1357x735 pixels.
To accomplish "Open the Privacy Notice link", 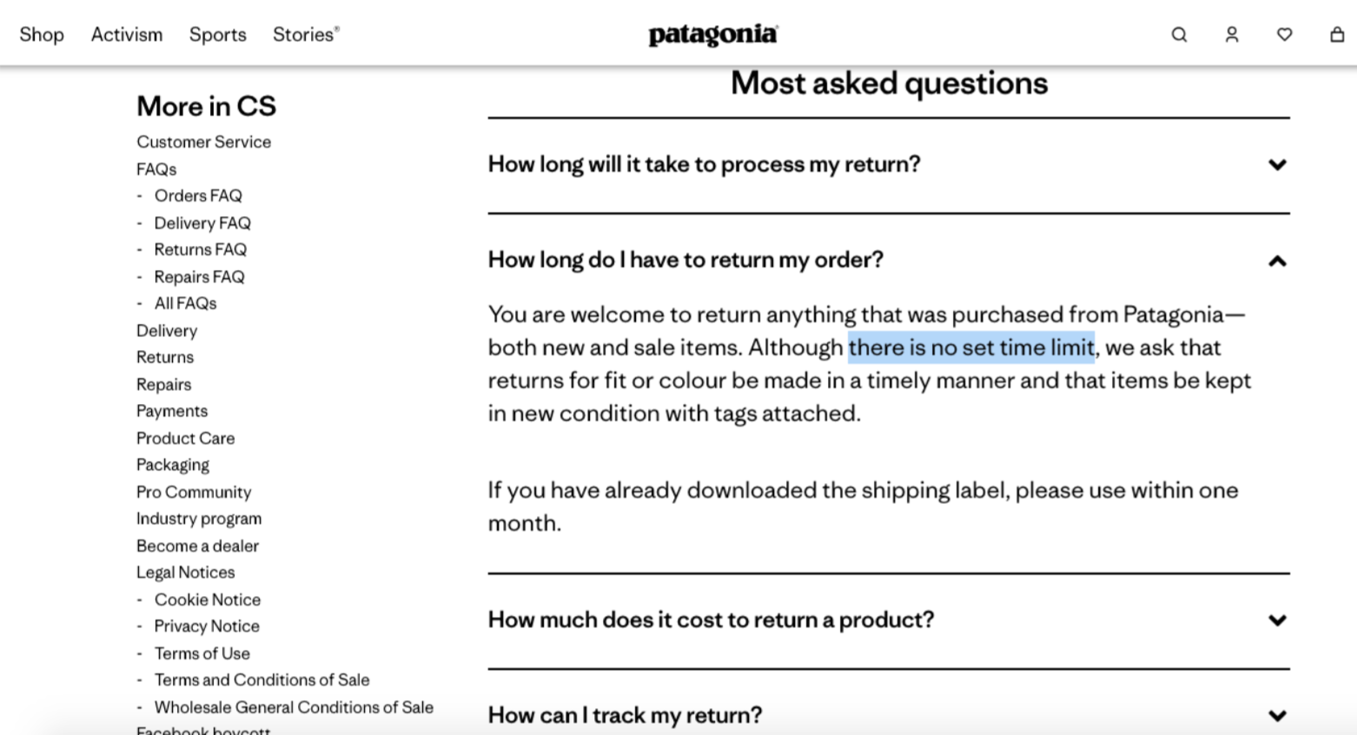I will pyautogui.click(x=207, y=626).
